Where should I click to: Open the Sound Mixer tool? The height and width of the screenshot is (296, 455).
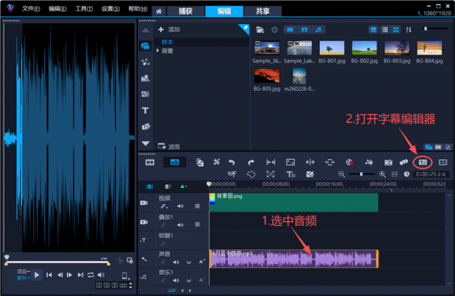point(369,162)
